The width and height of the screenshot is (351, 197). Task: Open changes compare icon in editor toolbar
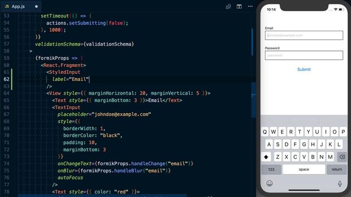click(x=228, y=7)
